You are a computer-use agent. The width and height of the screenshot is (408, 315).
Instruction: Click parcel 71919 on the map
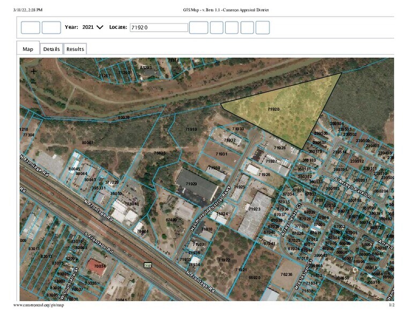[x=191, y=130]
